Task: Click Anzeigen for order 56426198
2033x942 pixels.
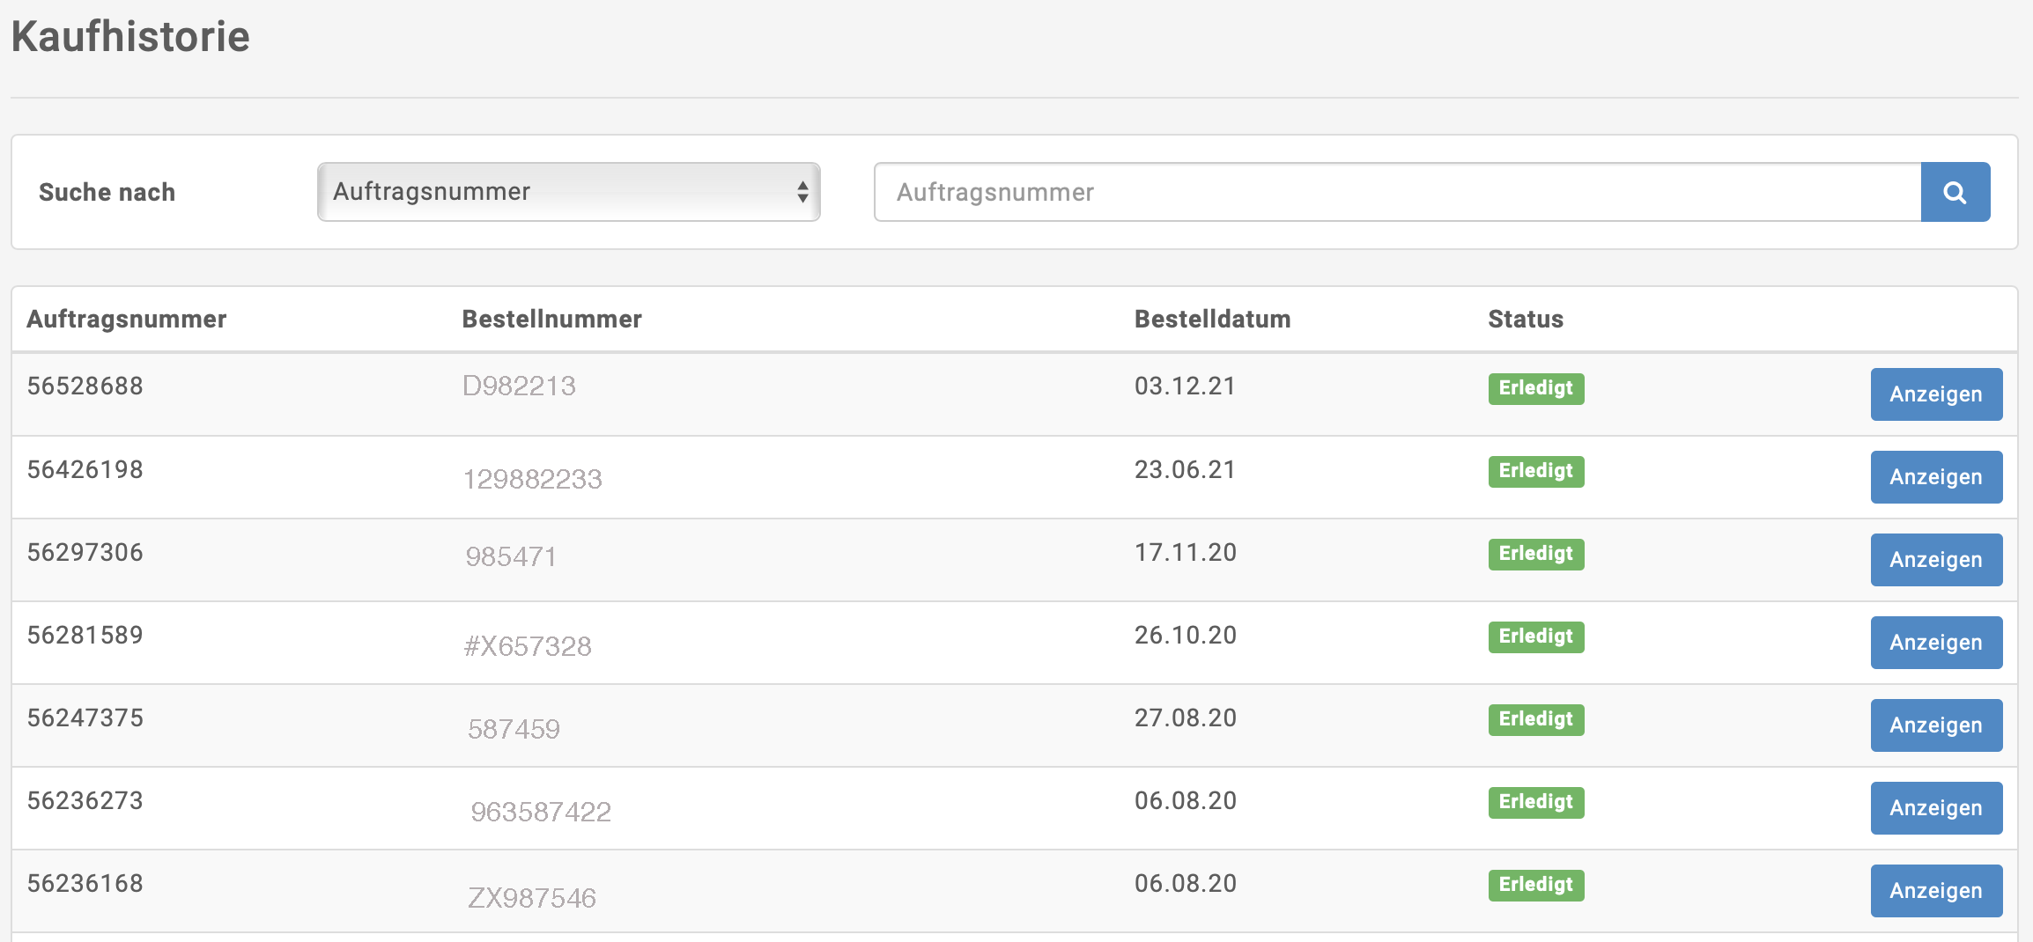Action: pyautogui.click(x=1935, y=477)
